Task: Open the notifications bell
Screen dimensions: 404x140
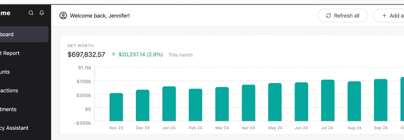Action: pos(42,13)
